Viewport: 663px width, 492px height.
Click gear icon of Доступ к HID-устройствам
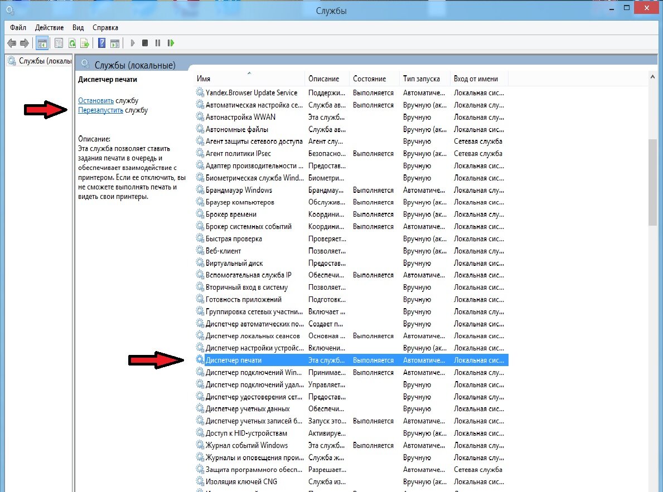tap(200, 433)
